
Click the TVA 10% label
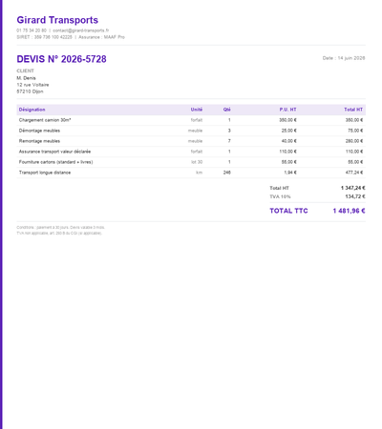[x=280, y=196]
